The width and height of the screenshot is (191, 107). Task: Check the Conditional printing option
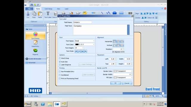60,75
